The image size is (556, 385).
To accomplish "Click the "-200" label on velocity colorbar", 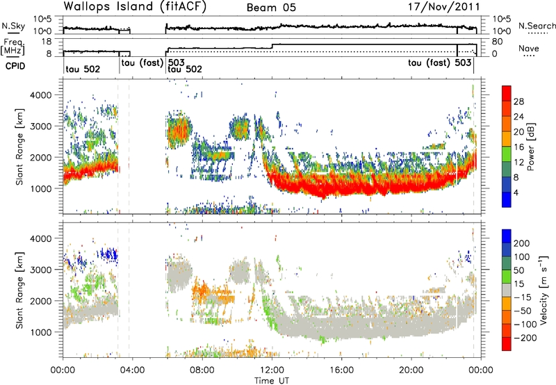I will click(525, 338).
